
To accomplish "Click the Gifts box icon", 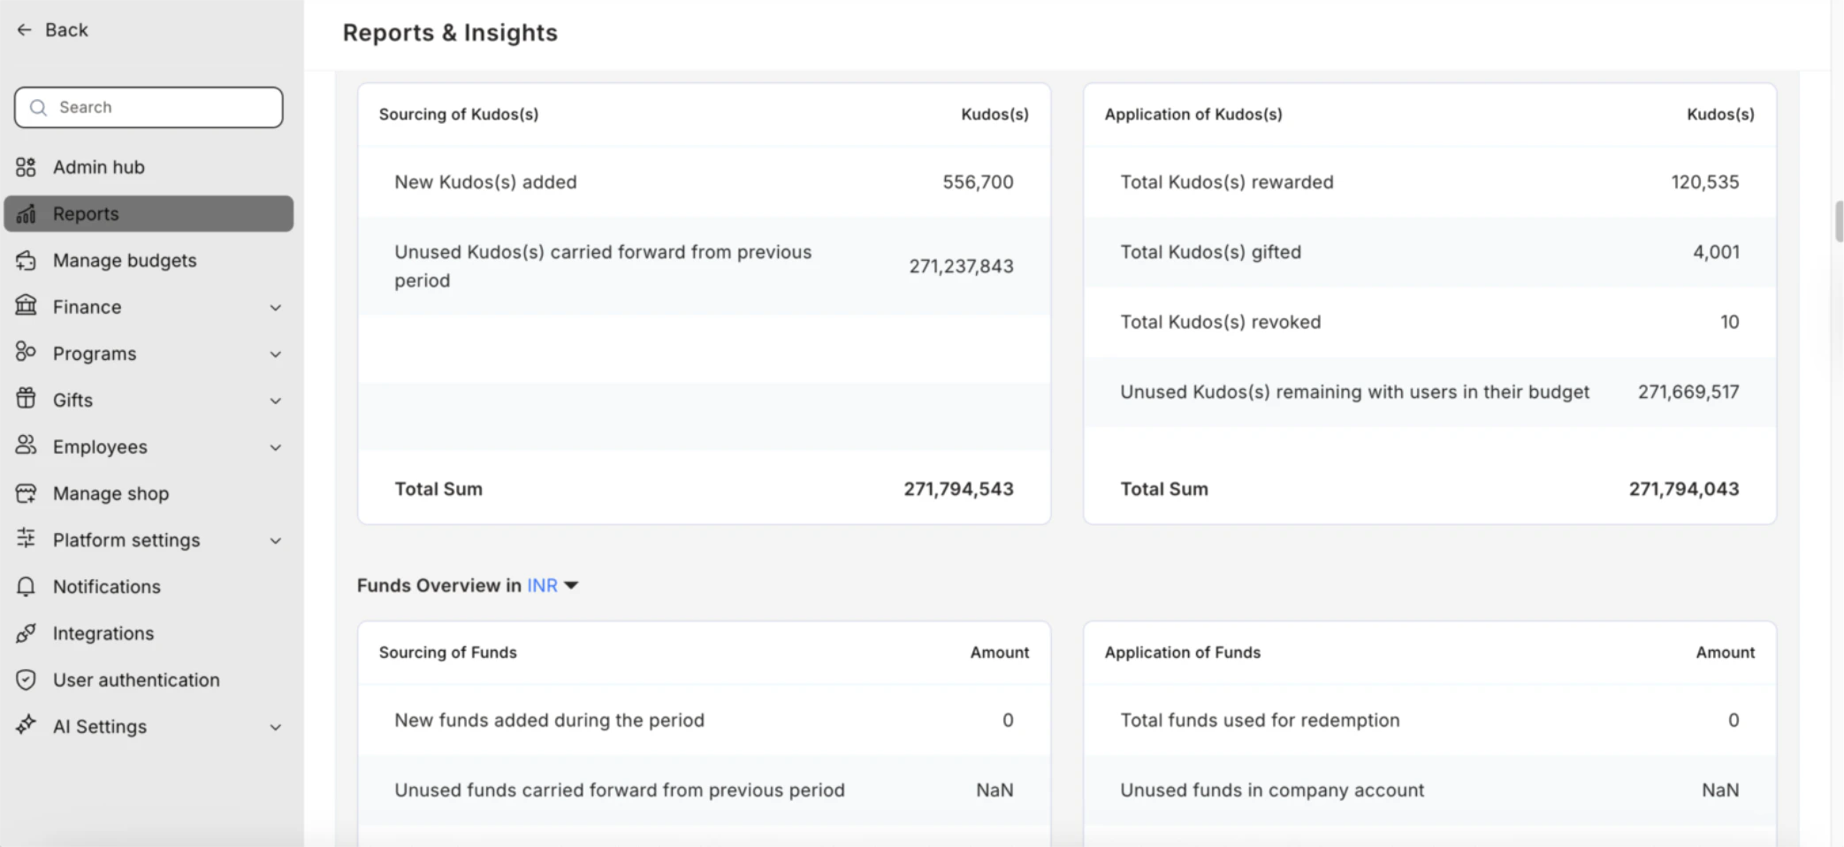I will [26, 399].
